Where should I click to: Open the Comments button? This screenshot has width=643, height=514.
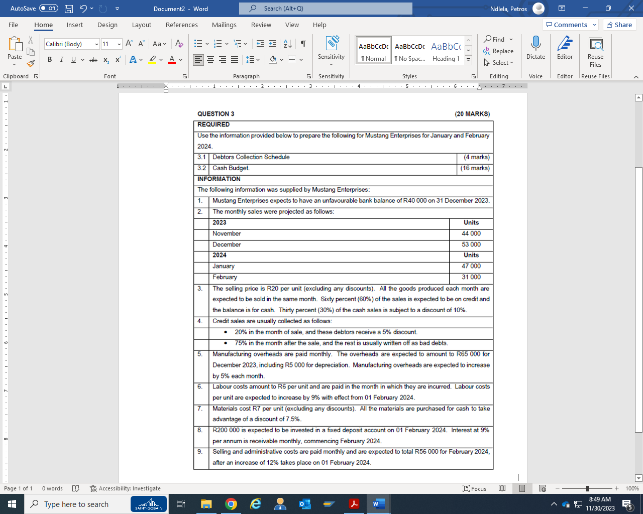571,25
